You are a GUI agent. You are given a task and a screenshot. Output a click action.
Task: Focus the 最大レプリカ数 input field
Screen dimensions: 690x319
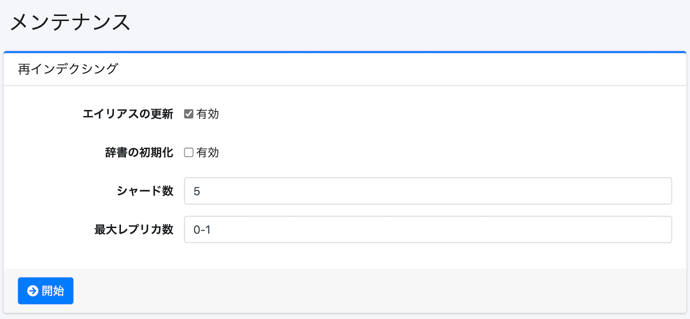(428, 229)
